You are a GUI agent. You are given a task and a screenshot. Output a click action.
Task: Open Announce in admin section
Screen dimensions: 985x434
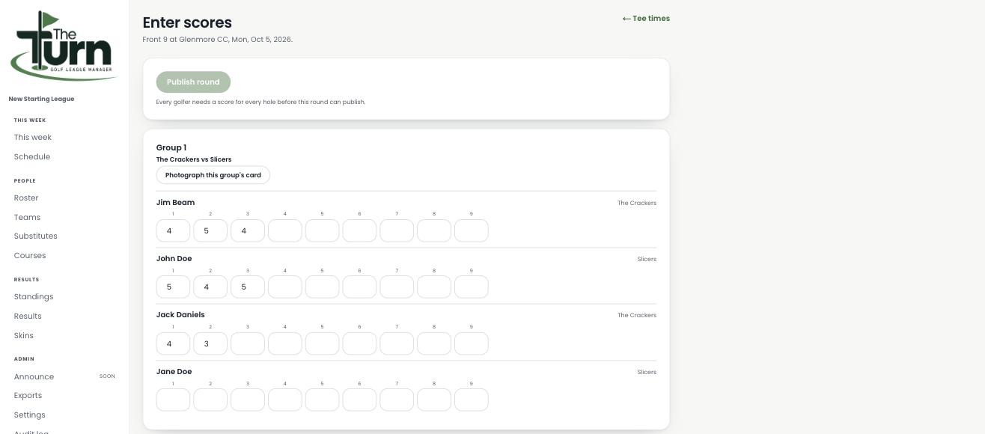tap(34, 376)
